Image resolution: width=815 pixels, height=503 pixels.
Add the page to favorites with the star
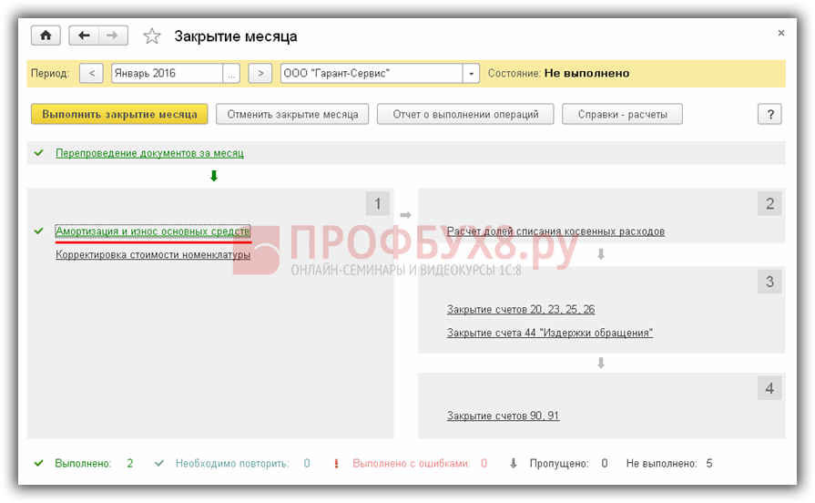point(152,36)
